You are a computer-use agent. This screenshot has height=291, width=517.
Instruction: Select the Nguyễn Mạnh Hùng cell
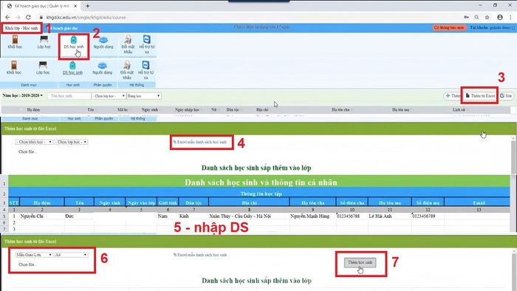pos(312,216)
